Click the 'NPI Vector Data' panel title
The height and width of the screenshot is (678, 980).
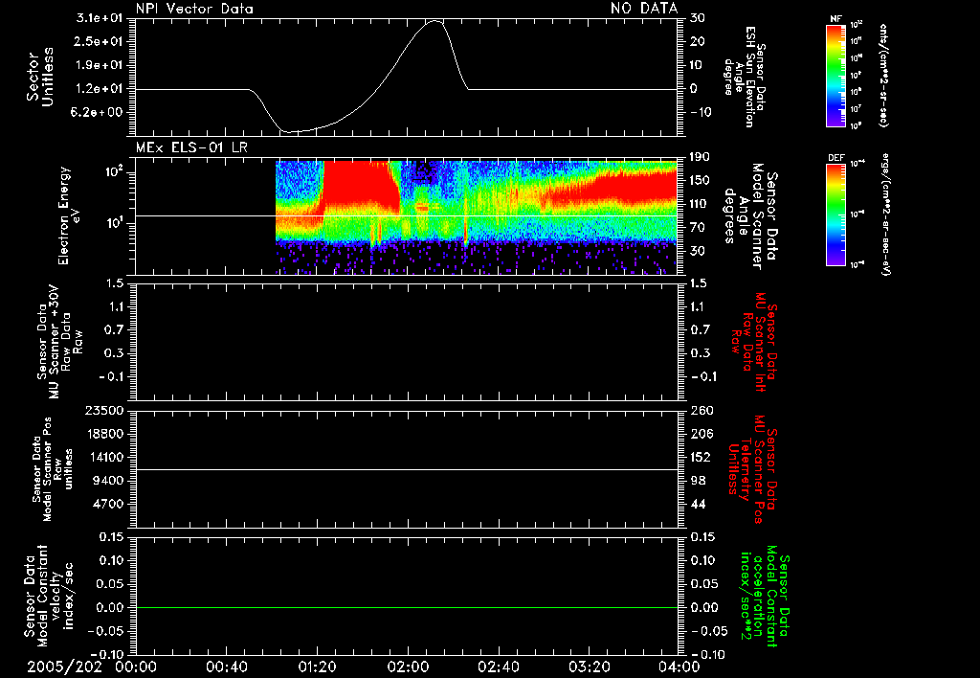click(x=194, y=9)
